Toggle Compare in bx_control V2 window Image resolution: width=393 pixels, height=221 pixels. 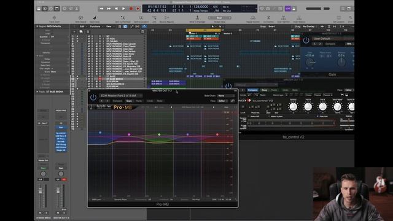pos(252,90)
